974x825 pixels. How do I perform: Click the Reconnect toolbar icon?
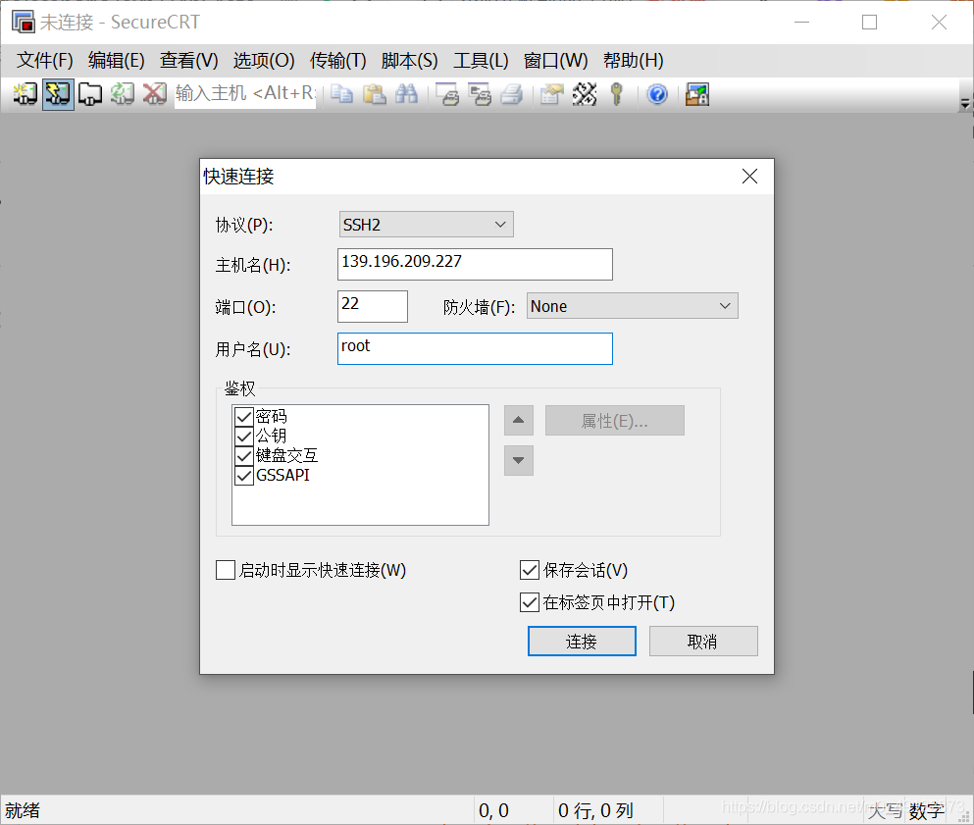[124, 94]
